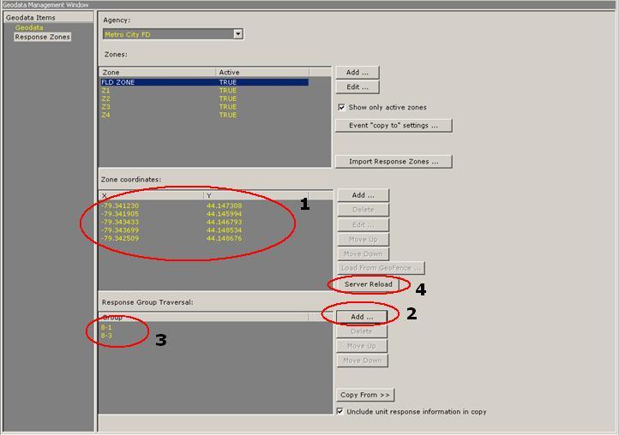Open the Agency dropdown showing Metro City FD
Screen dimensions: 619x435
(237, 34)
